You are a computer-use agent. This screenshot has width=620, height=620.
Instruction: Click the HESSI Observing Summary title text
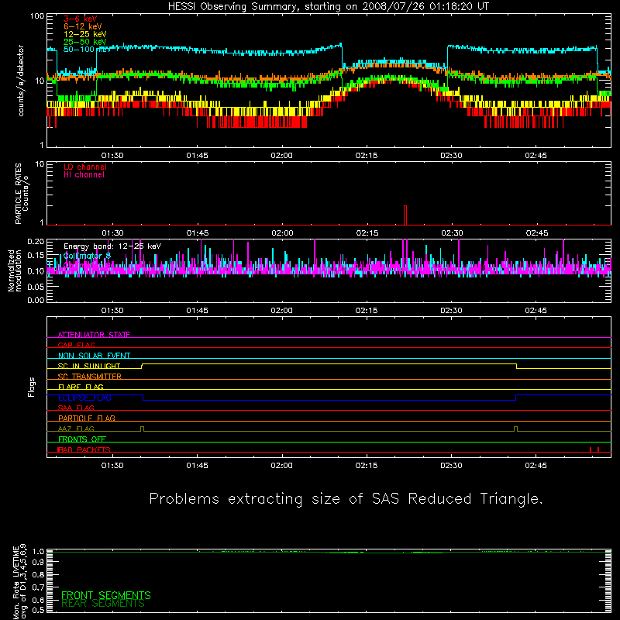point(329,7)
